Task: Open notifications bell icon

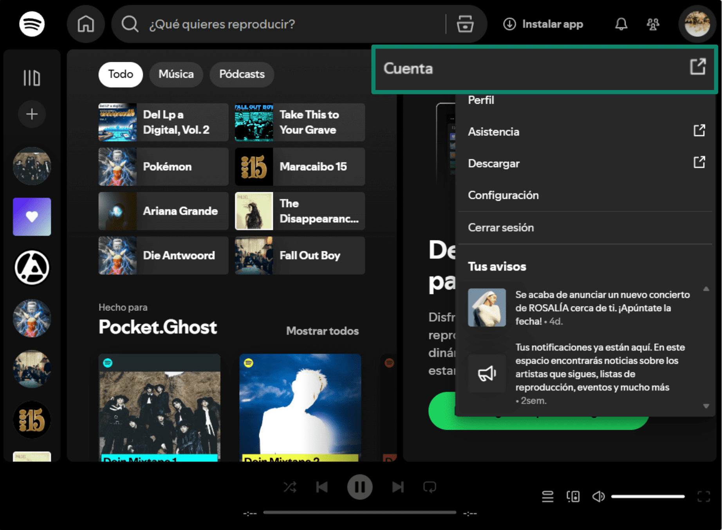Action: click(621, 24)
